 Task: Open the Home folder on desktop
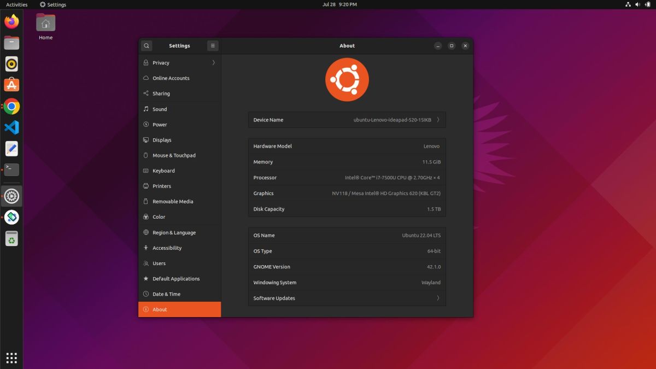click(x=45, y=27)
